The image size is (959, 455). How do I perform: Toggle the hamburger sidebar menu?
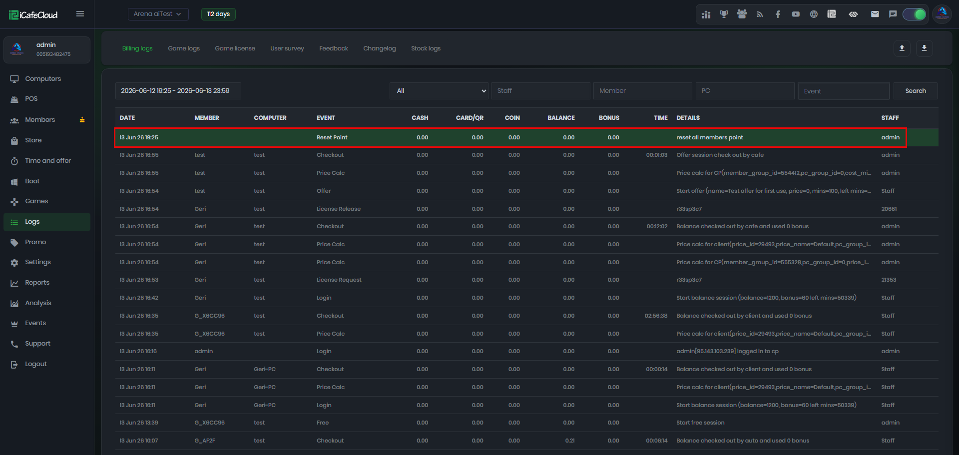coord(80,14)
